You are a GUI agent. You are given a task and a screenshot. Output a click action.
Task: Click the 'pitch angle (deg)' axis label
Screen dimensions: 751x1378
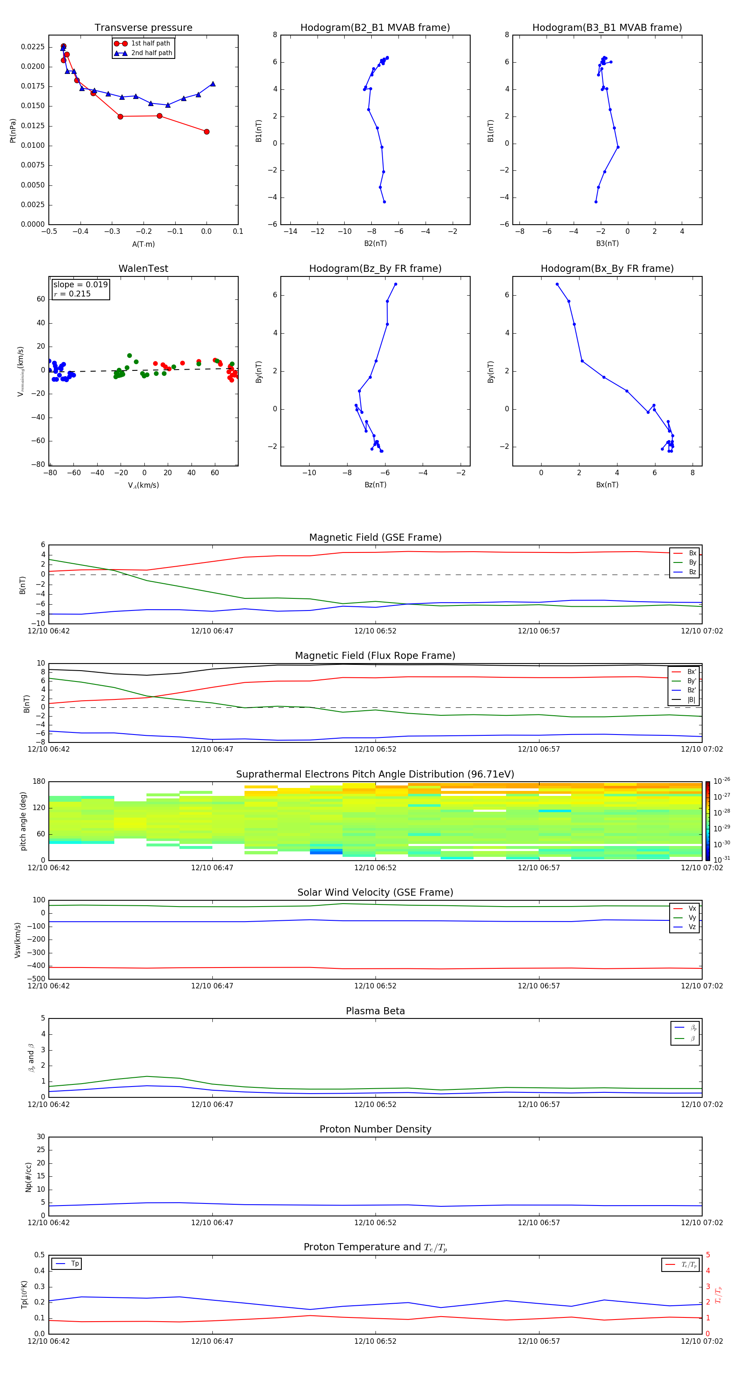pyautogui.click(x=23, y=821)
